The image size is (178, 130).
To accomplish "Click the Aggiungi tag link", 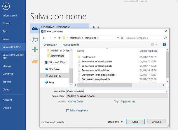I will pyautogui.click(x=128, y=102).
